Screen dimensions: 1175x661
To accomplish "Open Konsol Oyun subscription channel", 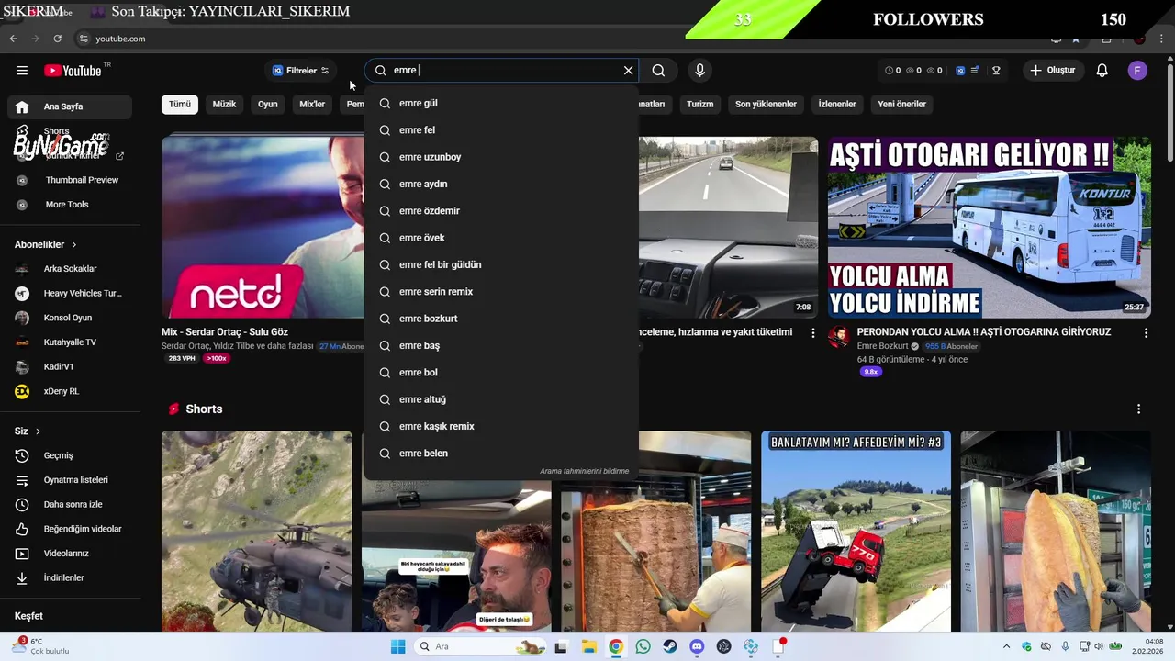I will 70,318.
